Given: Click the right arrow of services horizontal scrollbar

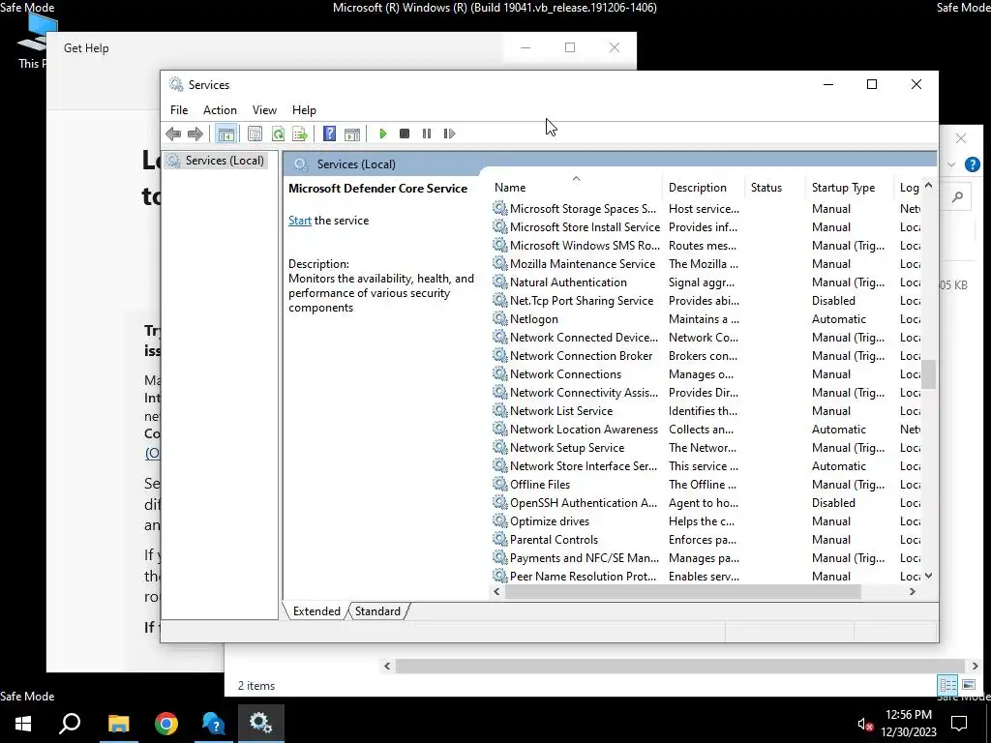Looking at the screenshot, I should click(x=912, y=591).
